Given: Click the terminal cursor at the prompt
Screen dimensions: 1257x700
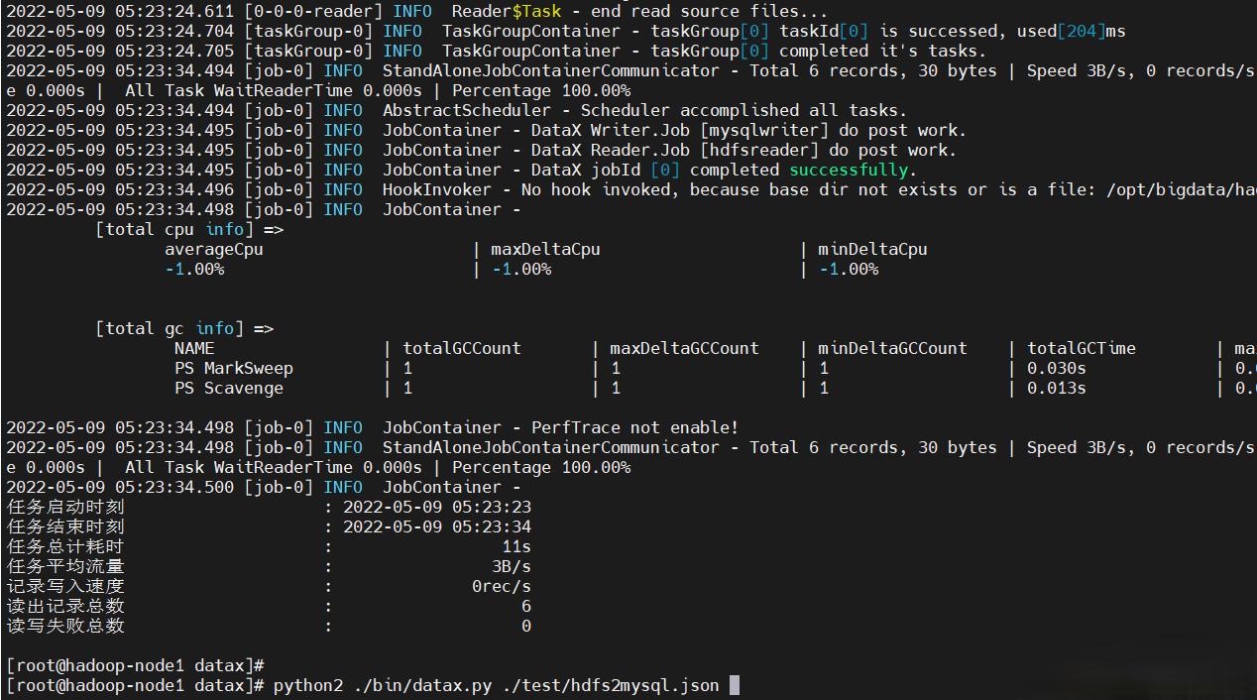Looking at the screenshot, I should point(735,684).
